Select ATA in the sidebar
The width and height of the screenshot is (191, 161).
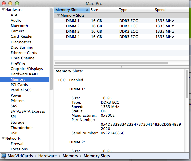[14, 15]
